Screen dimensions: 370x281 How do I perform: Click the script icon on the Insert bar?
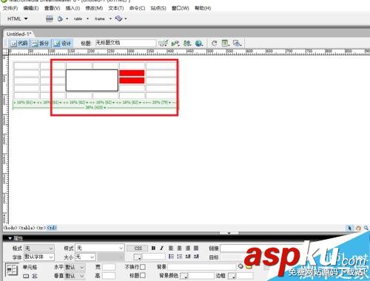[x=118, y=18]
